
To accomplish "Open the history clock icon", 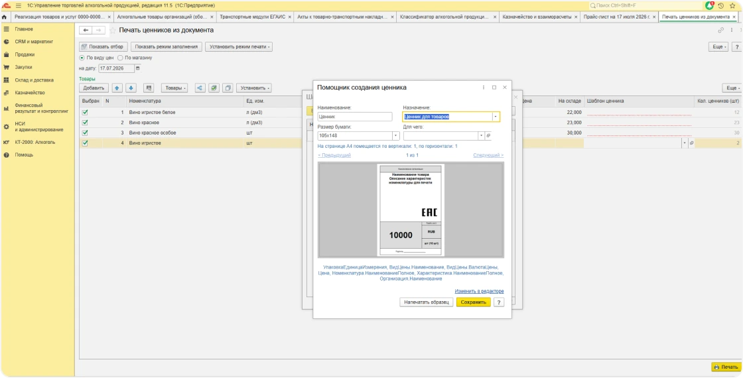I will tap(720, 6).
